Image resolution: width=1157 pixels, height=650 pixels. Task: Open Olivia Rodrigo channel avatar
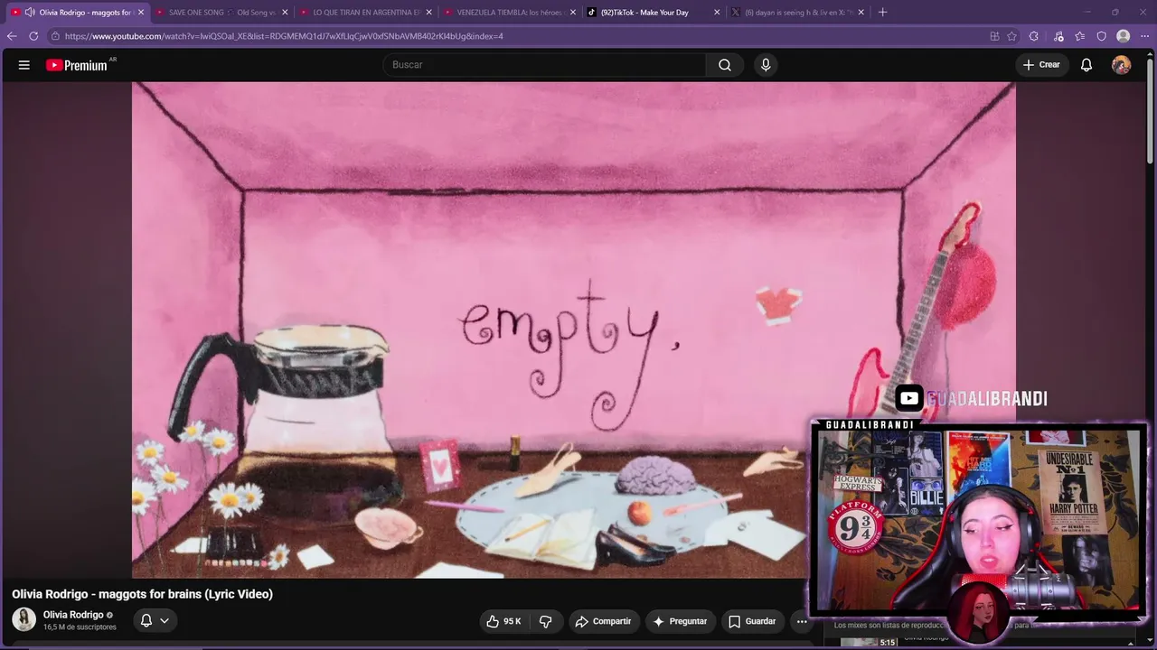point(24,619)
